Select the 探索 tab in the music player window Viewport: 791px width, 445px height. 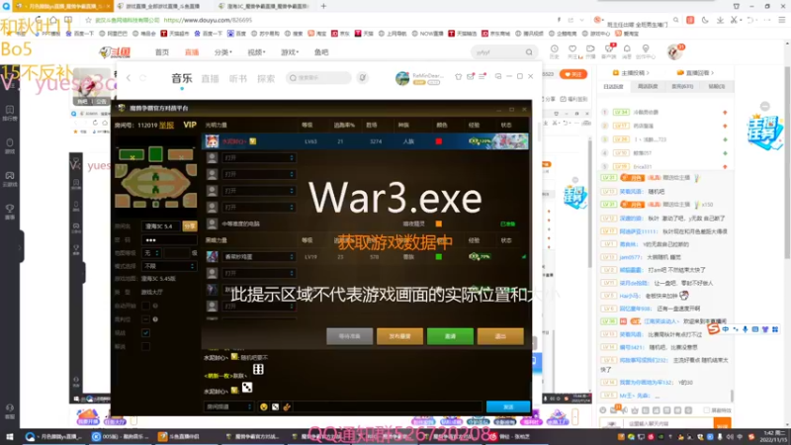(x=266, y=78)
